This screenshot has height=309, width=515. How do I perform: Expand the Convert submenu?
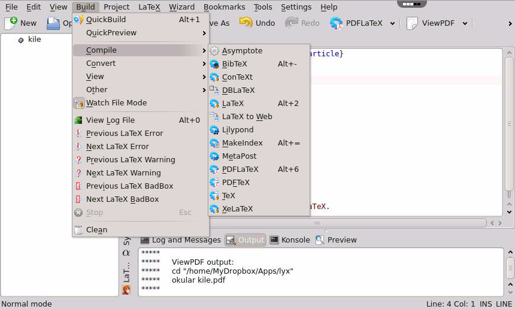coord(141,63)
